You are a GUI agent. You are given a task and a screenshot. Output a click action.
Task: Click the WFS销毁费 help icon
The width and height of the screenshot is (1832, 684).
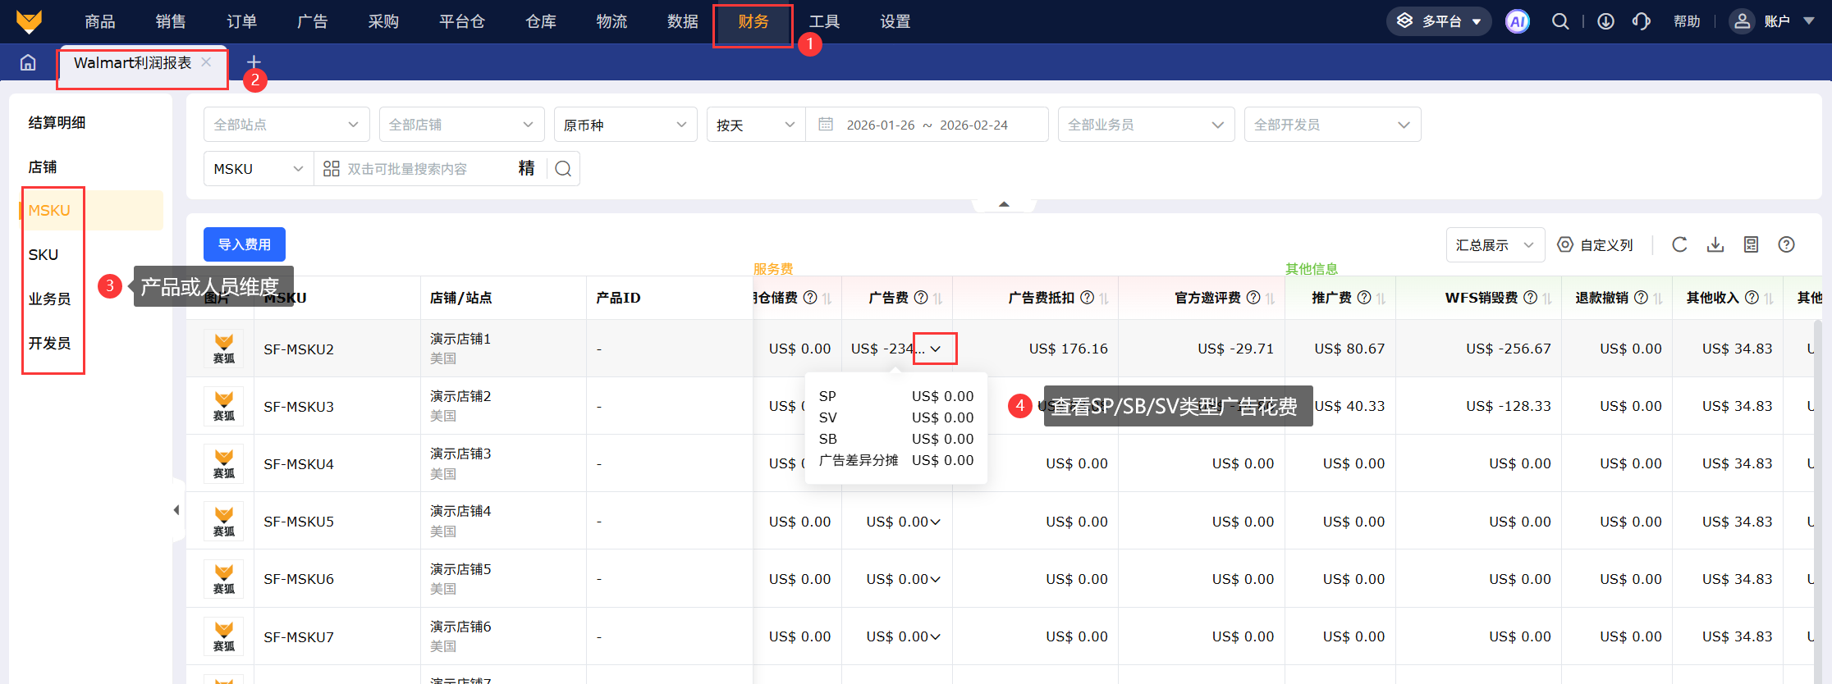coord(1531,298)
